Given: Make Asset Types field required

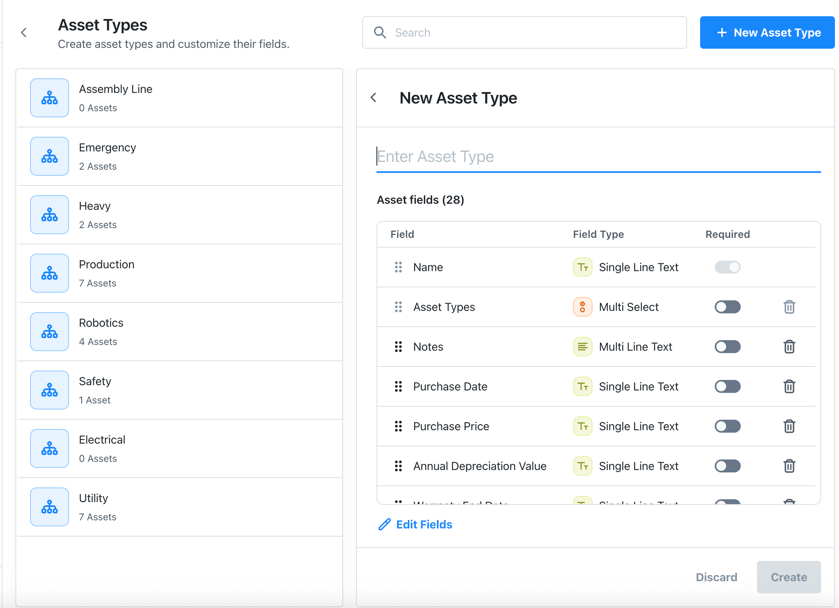Looking at the screenshot, I should [x=727, y=307].
